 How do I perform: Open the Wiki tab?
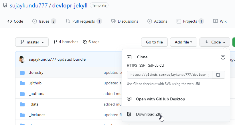(220, 21)
